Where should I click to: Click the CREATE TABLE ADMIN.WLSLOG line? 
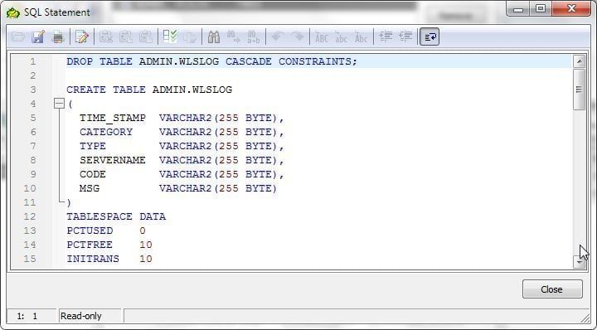(149, 90)
